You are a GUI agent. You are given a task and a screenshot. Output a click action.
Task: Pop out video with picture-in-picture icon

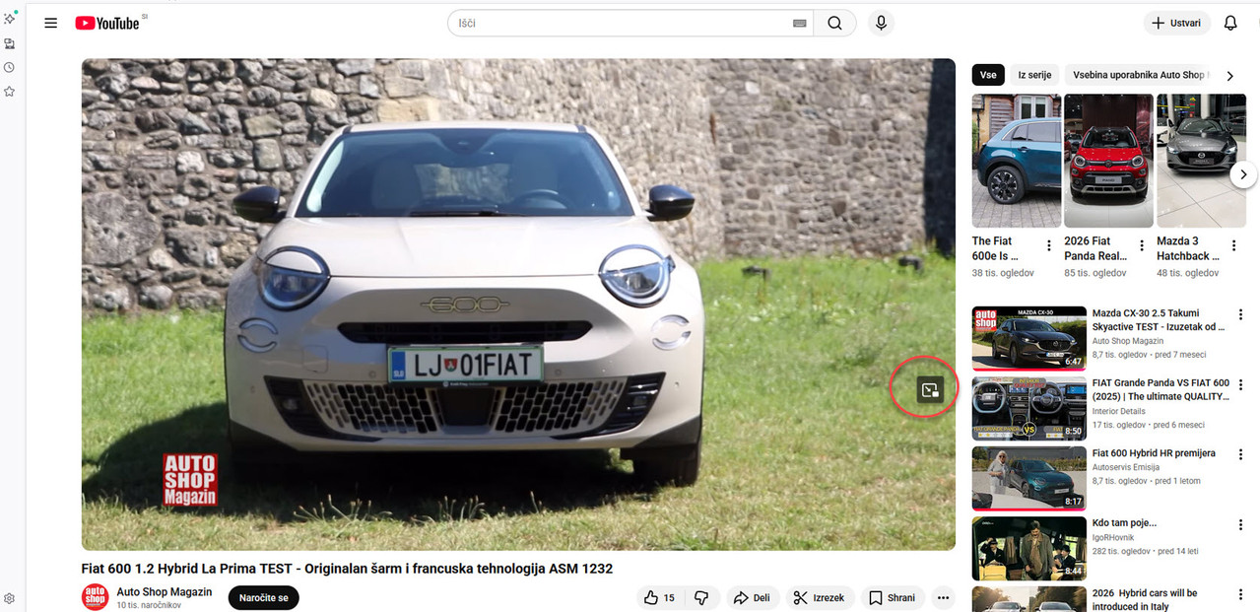pos(930,390)
